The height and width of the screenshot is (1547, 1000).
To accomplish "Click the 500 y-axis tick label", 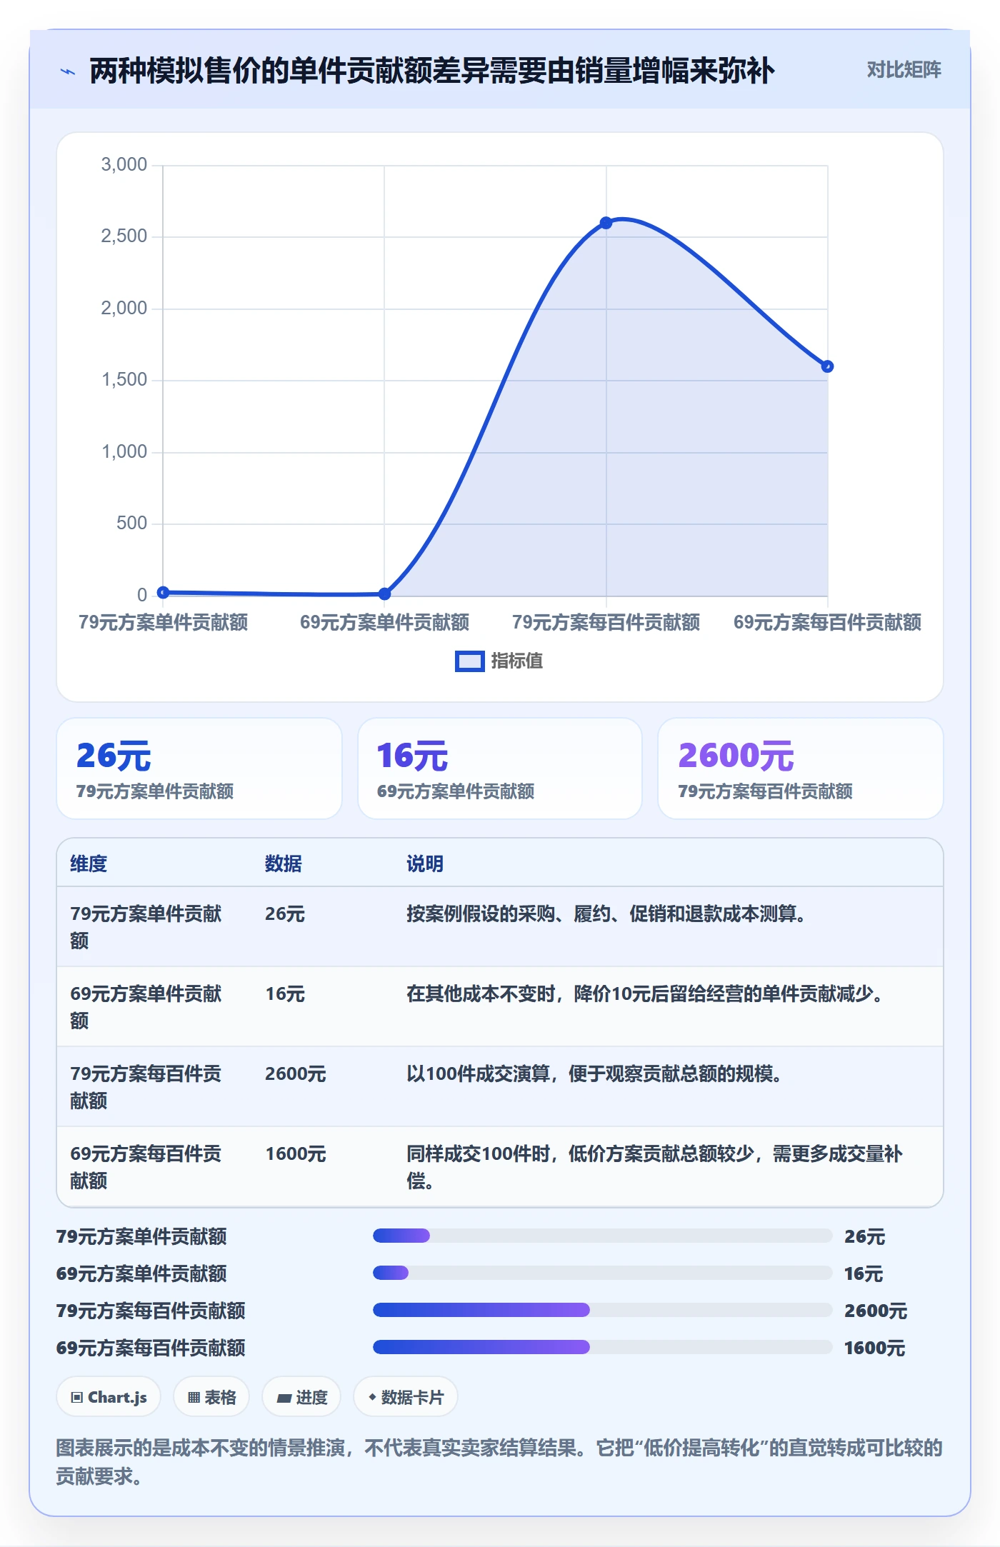I will pos(131,523).
